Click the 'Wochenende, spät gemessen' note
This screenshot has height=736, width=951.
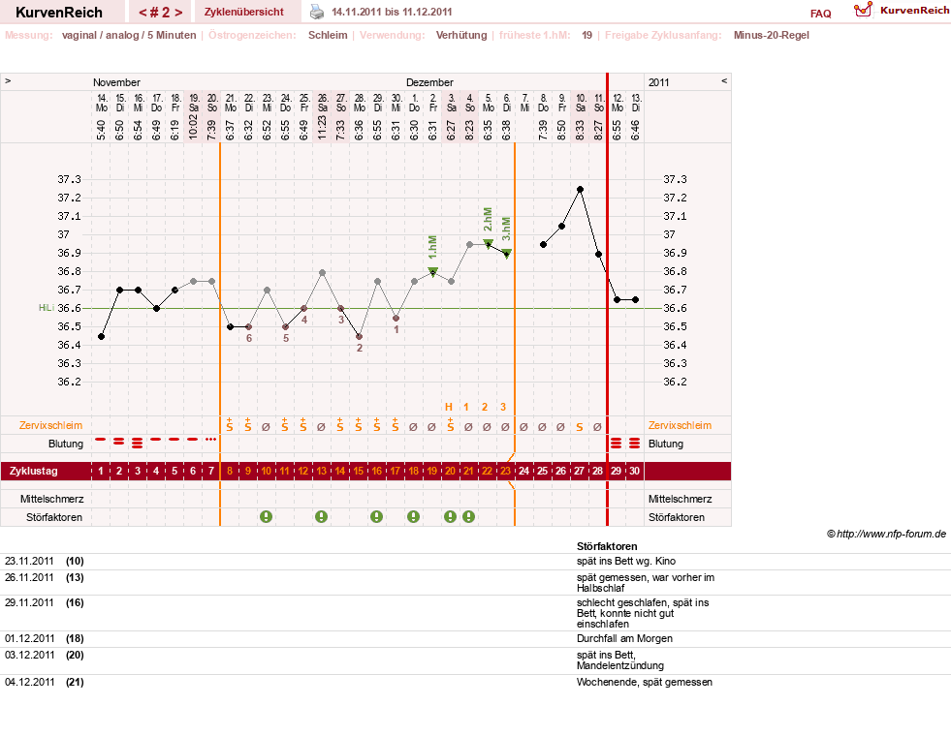[x=645, y=682]
